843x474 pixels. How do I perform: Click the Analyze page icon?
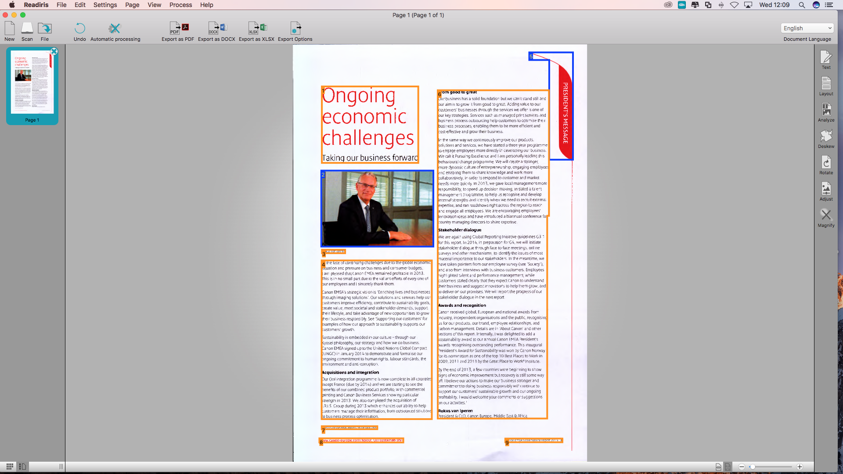826,110
